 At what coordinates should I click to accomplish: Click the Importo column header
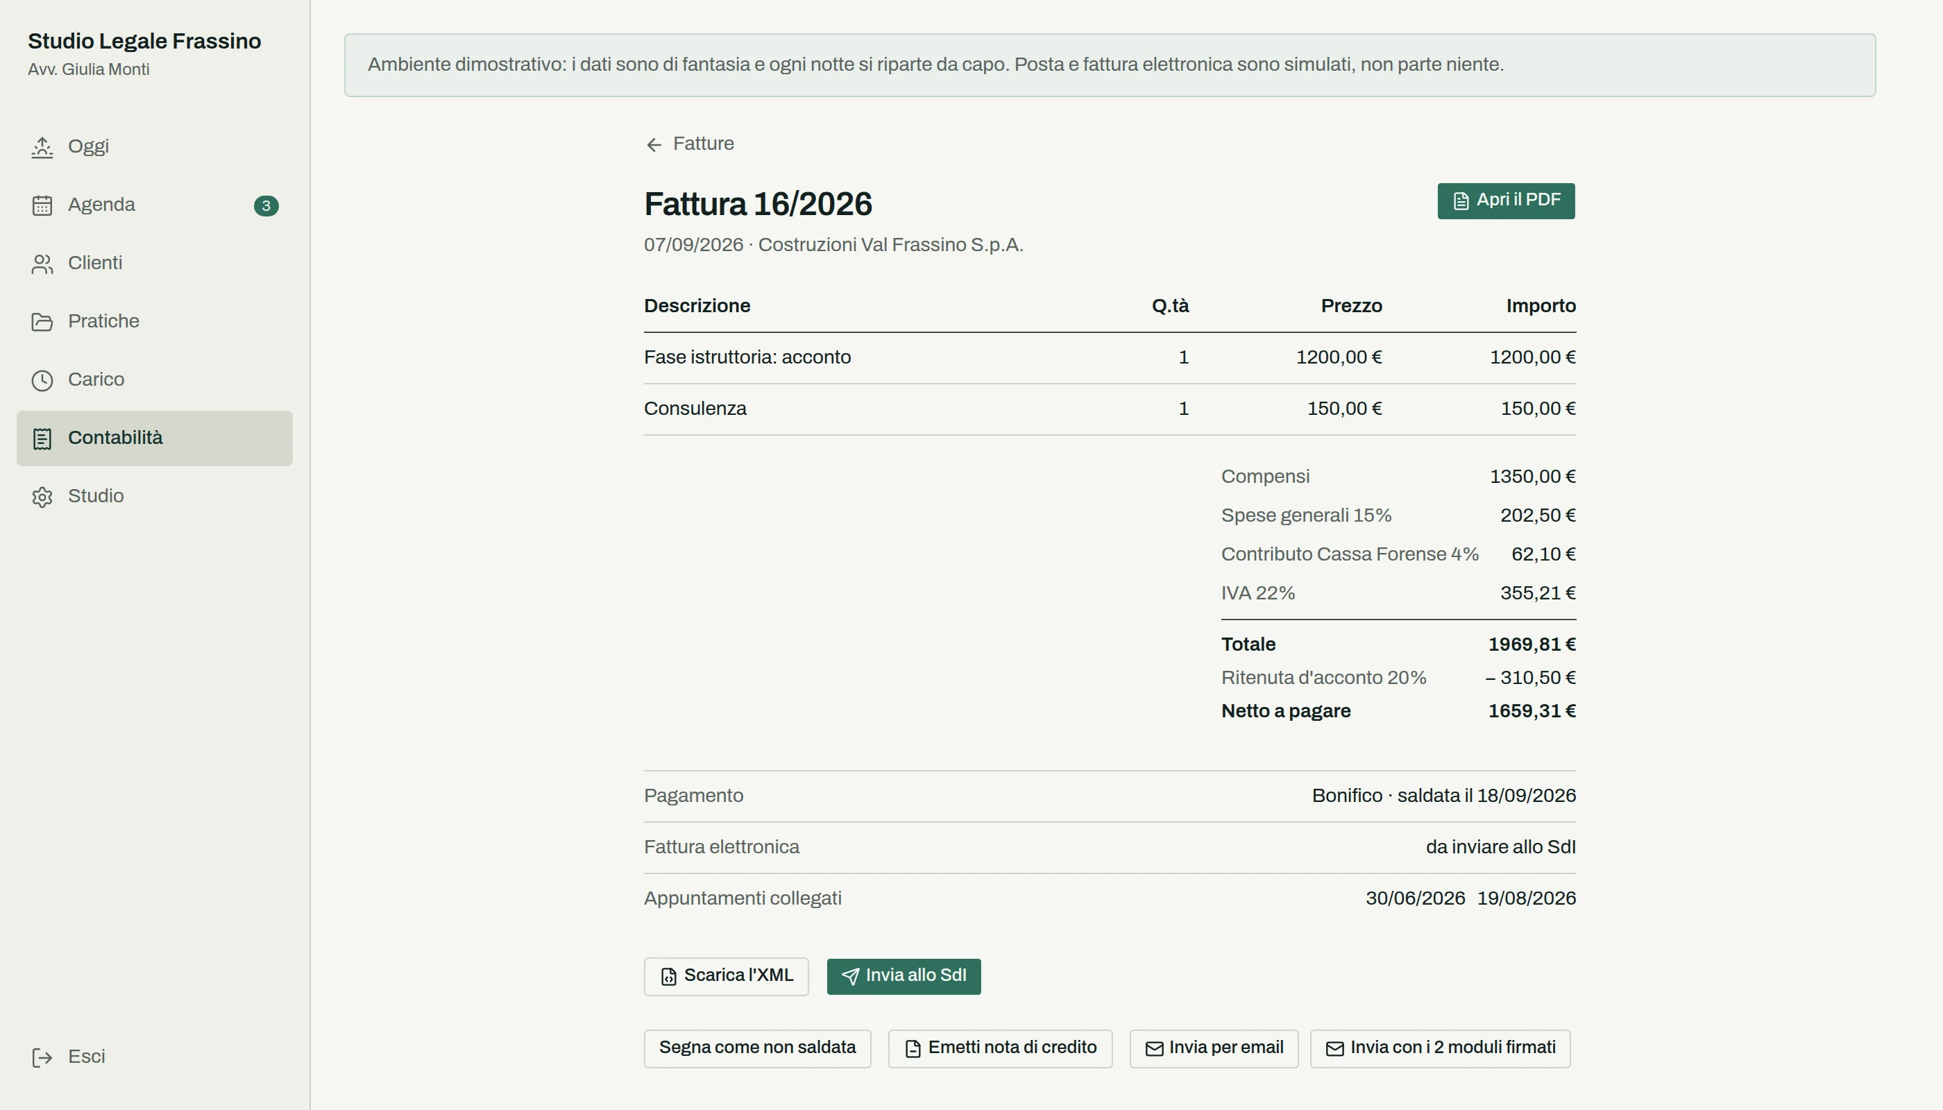(x=1541, y=306)
